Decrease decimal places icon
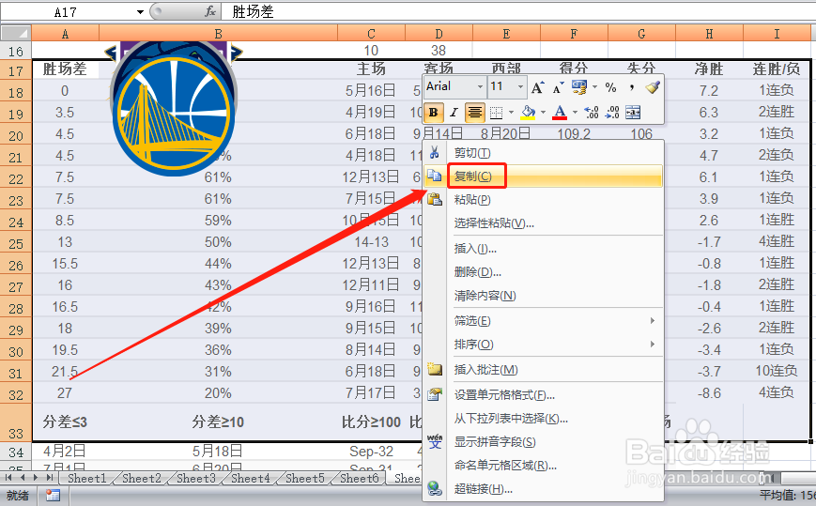 [612, 113]
